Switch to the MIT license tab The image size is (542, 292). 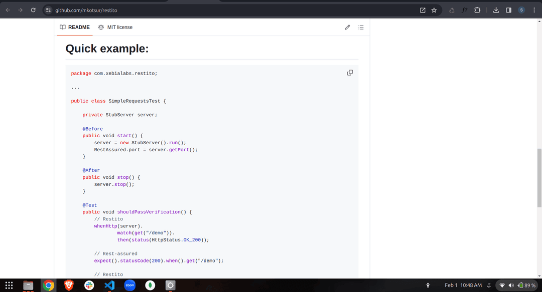115,27
